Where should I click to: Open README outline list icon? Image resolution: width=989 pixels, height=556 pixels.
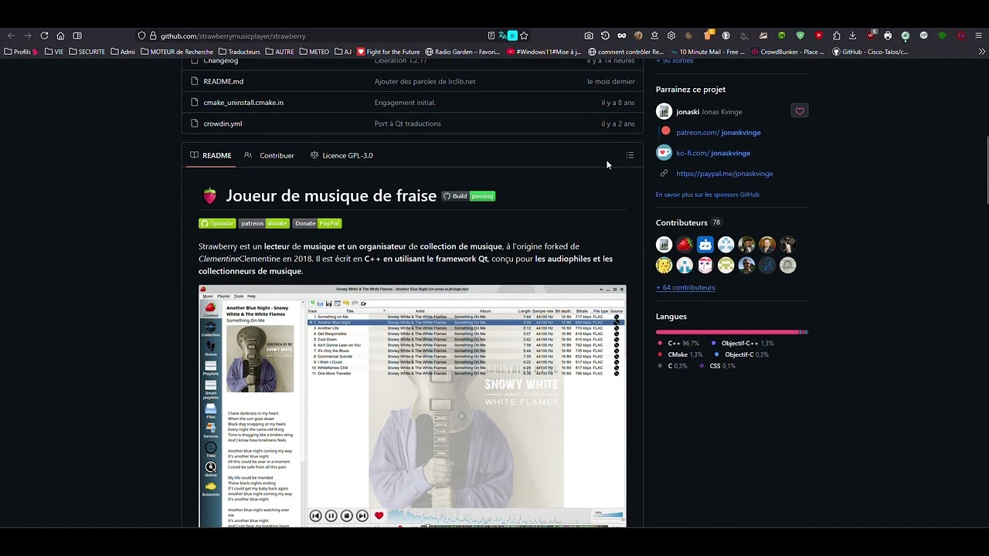point(630,155)
